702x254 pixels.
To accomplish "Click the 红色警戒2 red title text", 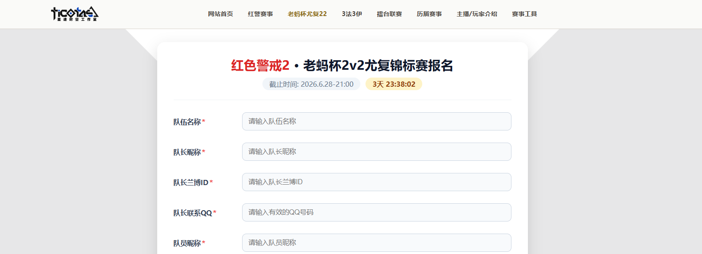I will pos(260,65).
